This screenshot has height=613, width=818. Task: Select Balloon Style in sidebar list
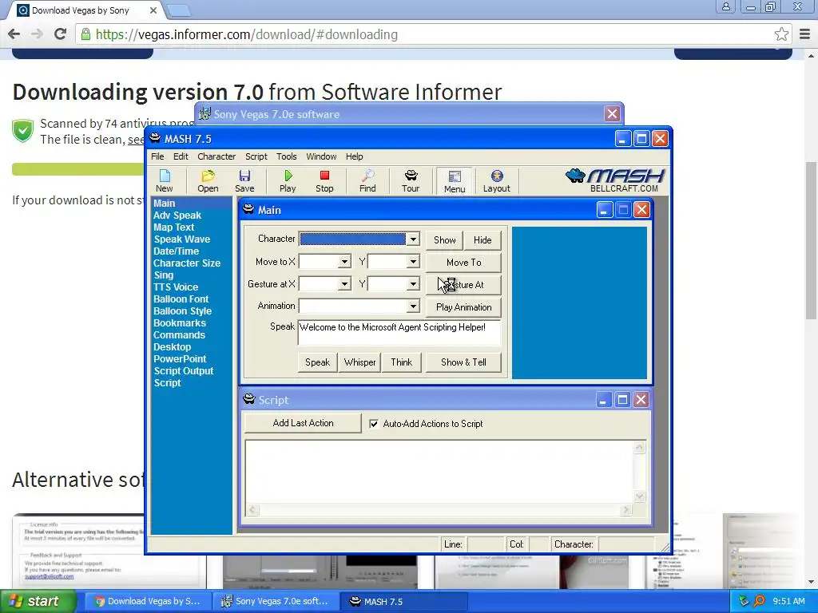tap(183, 311)
